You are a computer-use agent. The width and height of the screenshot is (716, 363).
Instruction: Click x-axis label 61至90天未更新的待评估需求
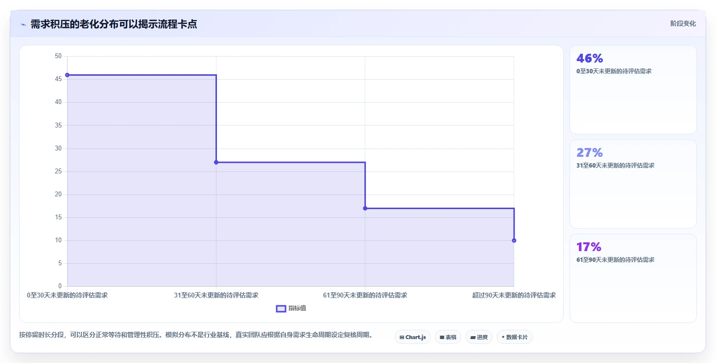365,295
